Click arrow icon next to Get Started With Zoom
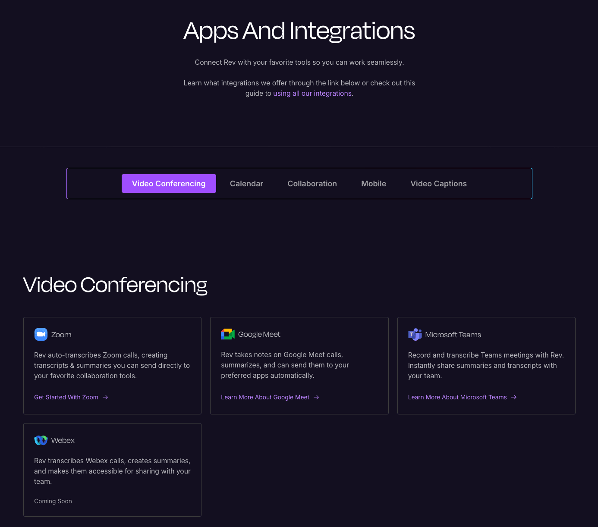598x527 pixels. [105, 397]
